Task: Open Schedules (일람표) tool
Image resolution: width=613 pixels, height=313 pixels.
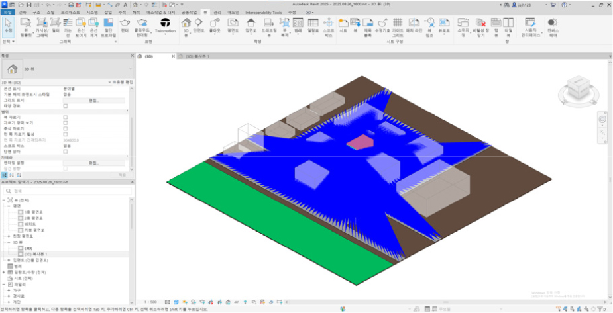Action: [x=313, y=25]
